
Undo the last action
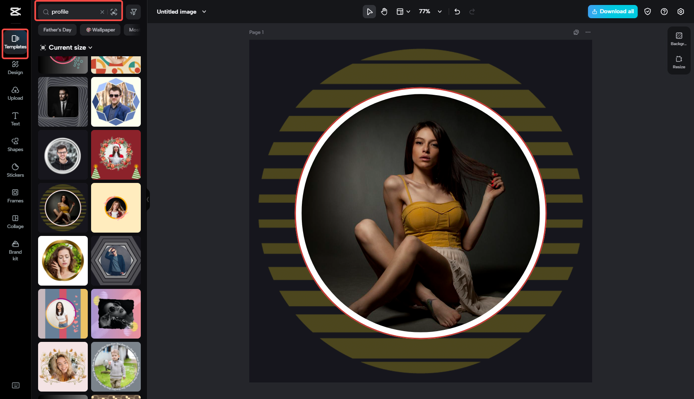coord(457,12)
